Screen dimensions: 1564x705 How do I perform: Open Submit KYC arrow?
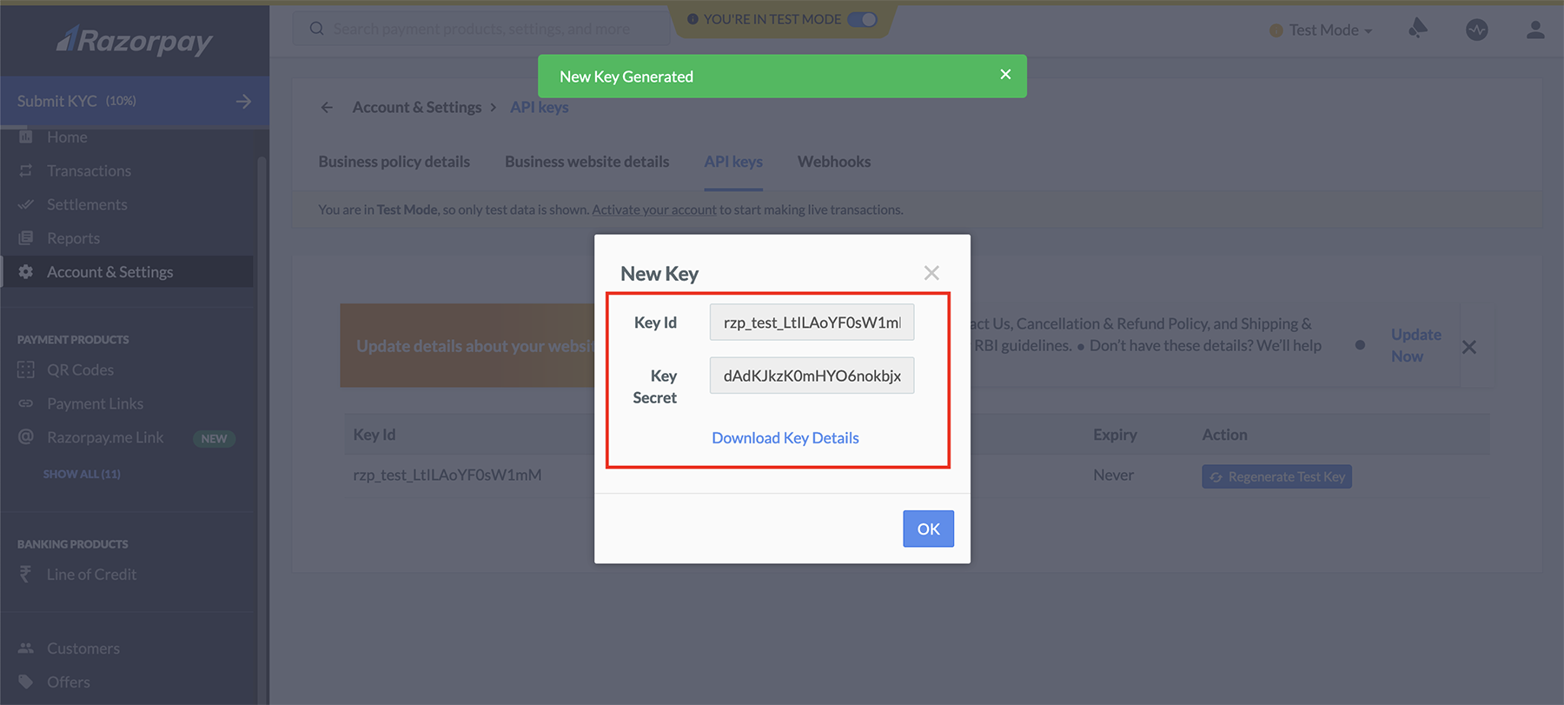point(244,101)
